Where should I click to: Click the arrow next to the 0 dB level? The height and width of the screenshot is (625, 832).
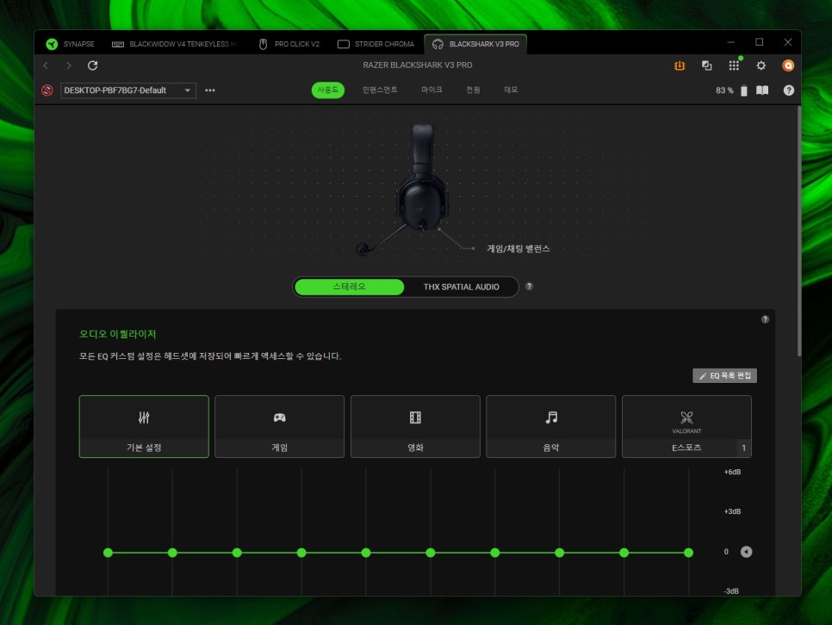click(x=746, y=552)
